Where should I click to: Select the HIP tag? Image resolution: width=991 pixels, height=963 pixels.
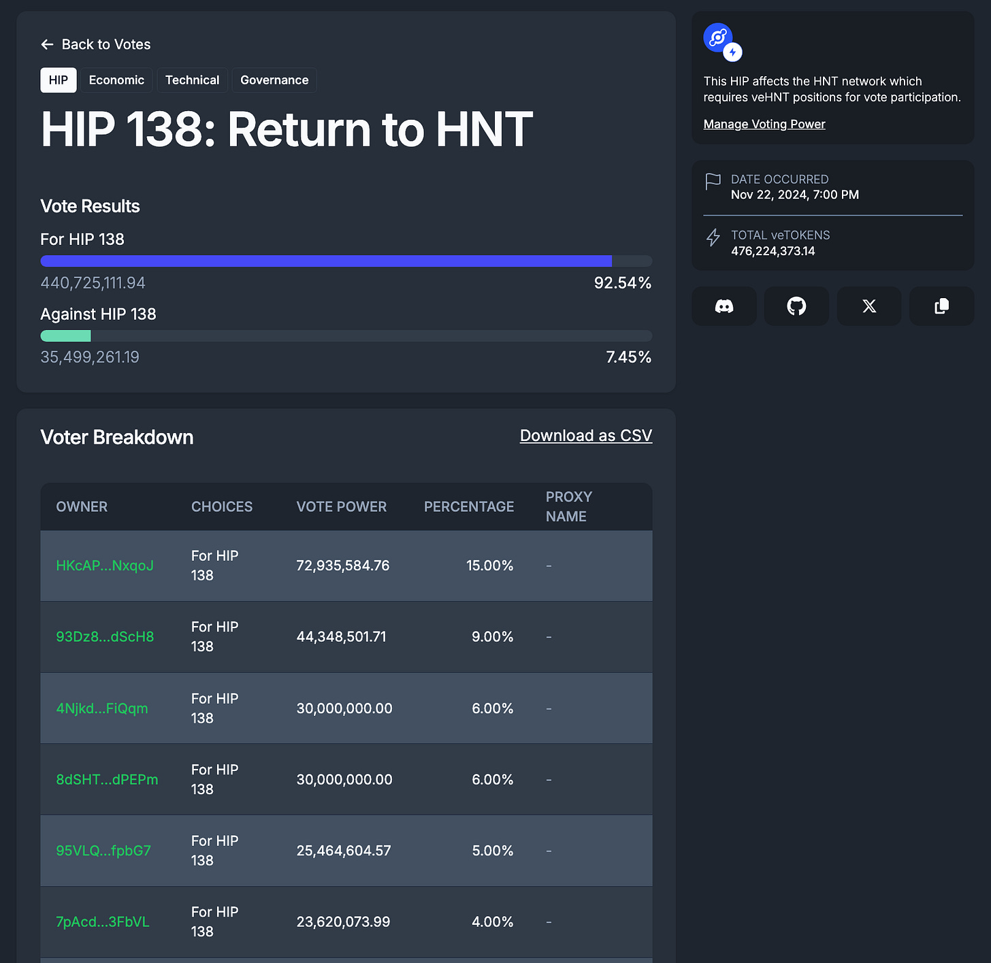[x=59, y=80]
